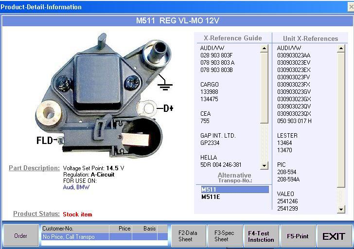Click the 'Stock item' status text

pos(77,214)
